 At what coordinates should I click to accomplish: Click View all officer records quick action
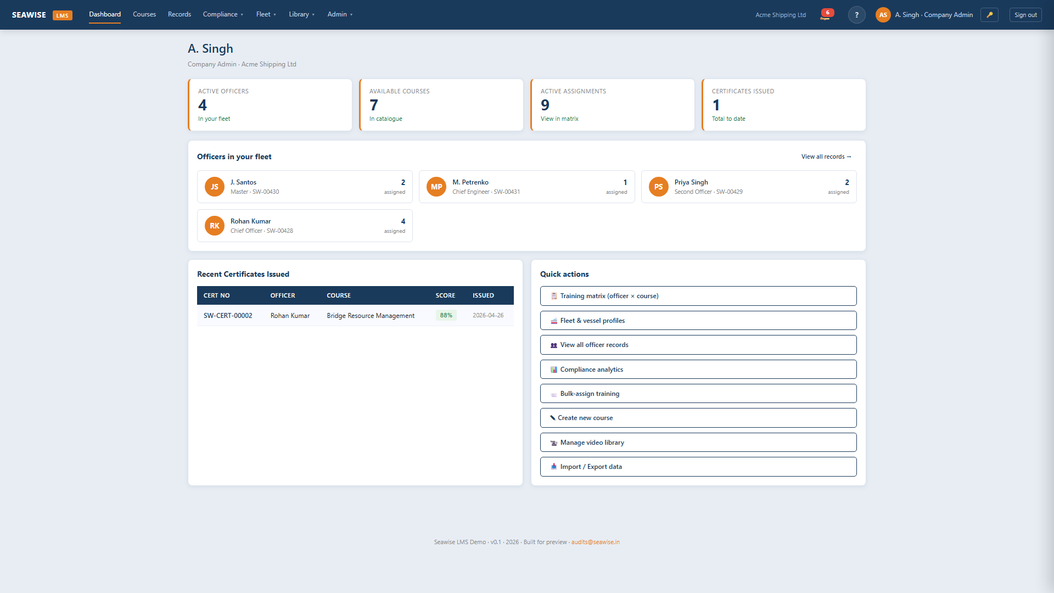698,345
